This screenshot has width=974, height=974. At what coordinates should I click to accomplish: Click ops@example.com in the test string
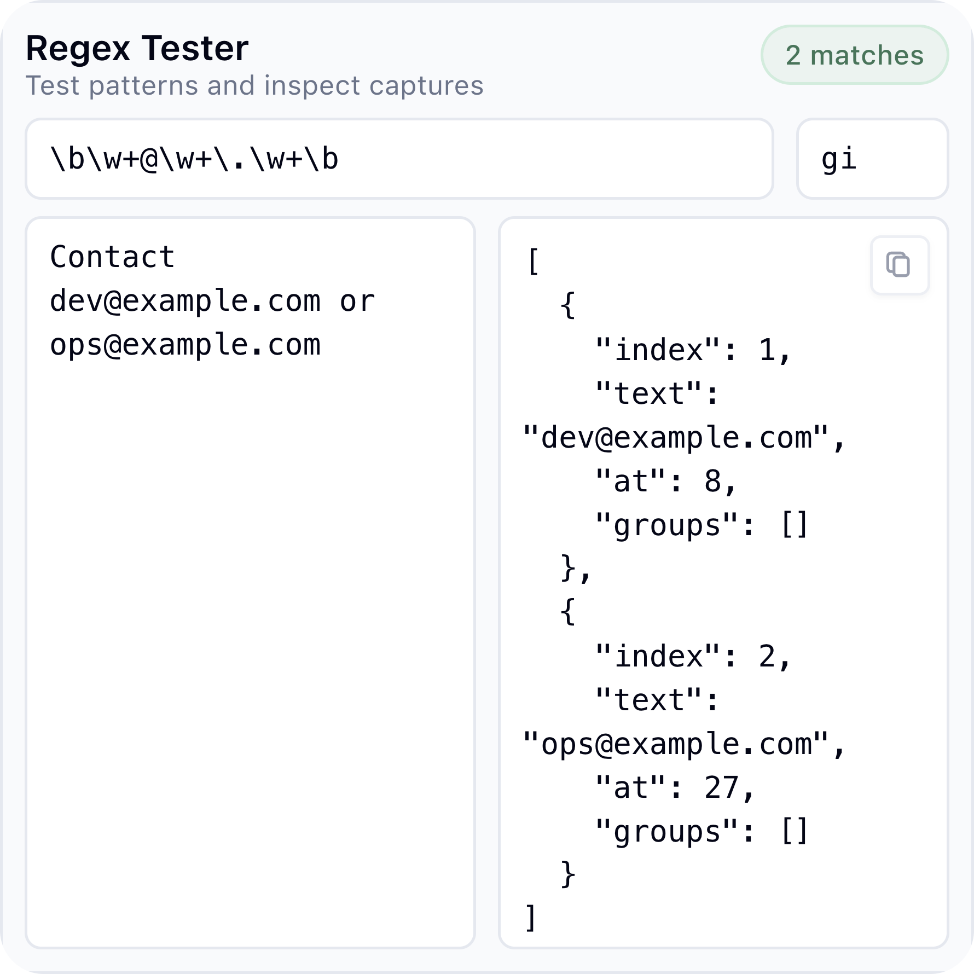(x=185, y=345)
